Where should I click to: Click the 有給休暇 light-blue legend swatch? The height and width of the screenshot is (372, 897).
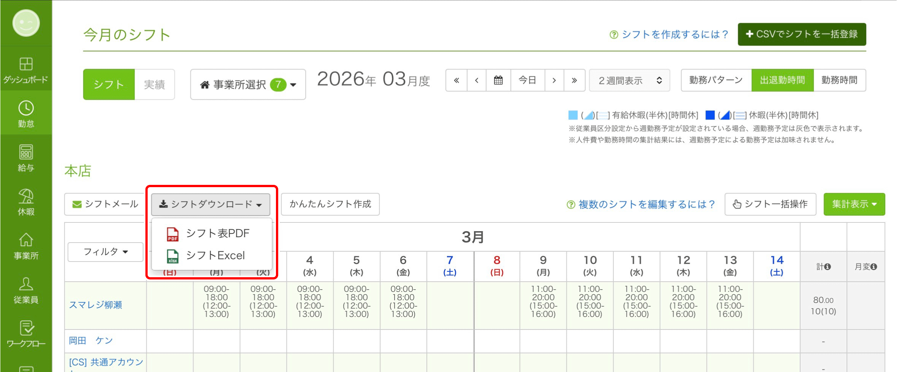573,115
